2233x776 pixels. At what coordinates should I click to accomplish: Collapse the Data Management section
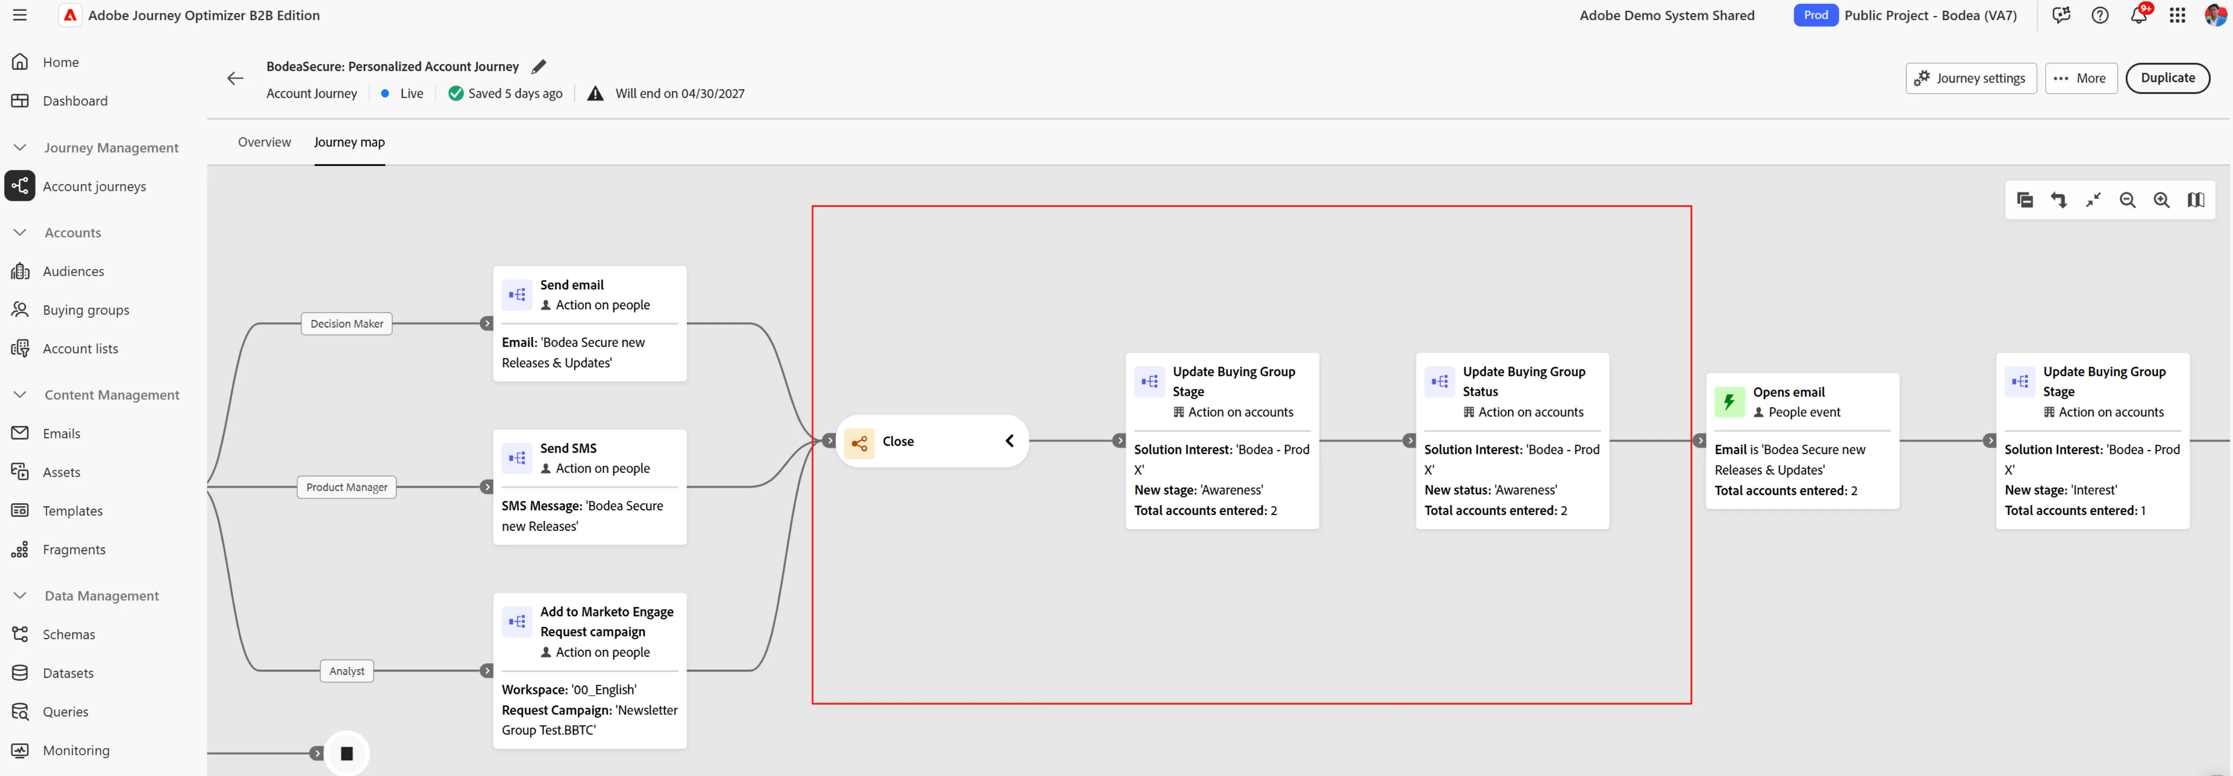pyautogui.click(x=20, y=595)
